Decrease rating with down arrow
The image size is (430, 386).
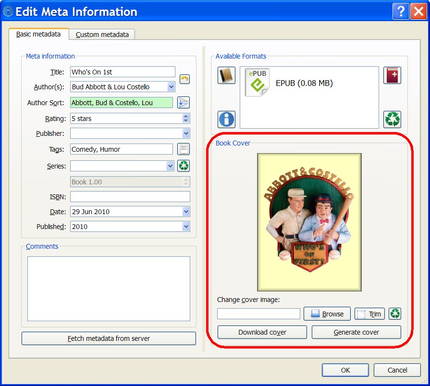185,121
